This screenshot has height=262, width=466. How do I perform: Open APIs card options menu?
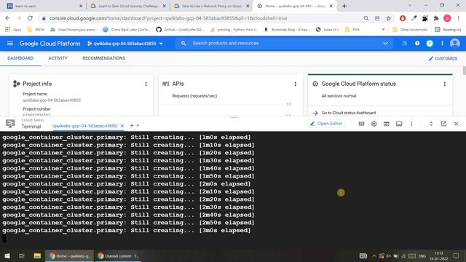click(295, 84)
